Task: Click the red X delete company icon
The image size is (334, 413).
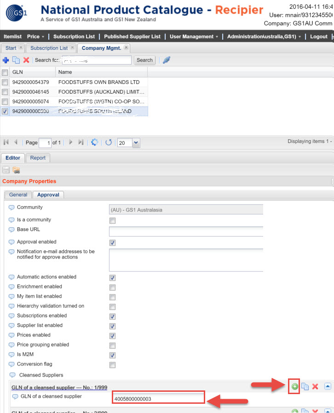Action: [x=26, y=60]
